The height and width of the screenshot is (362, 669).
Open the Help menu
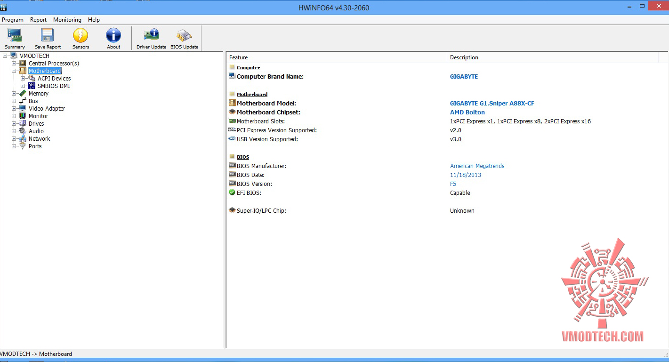coord(94,20)
